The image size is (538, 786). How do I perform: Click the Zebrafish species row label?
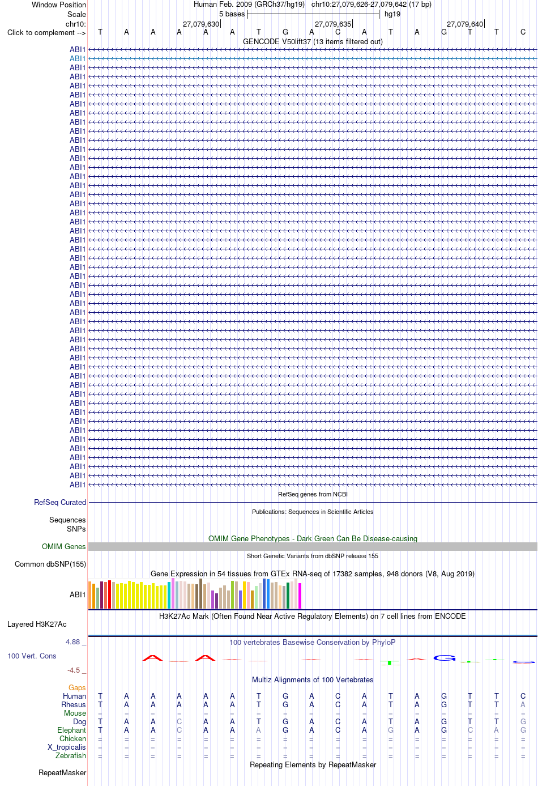point(71,755)
